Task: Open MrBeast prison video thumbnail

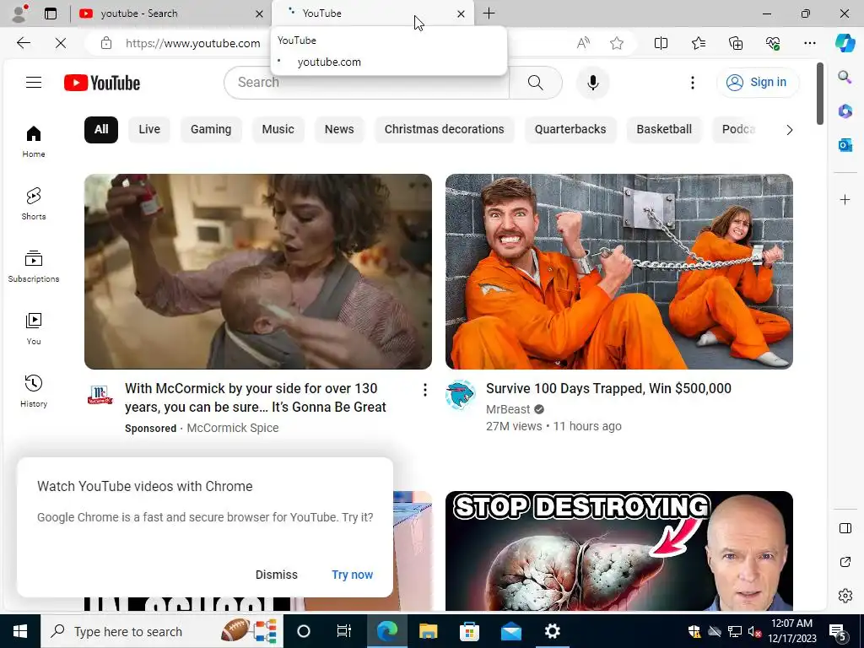Action: [x=619, y=272]
